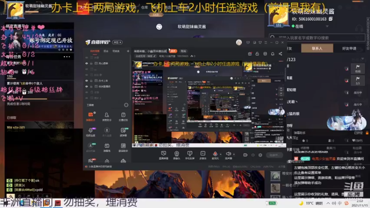Click the message icon in companion title bar
The width and height of the screenshot is (370, 208).
248,43
